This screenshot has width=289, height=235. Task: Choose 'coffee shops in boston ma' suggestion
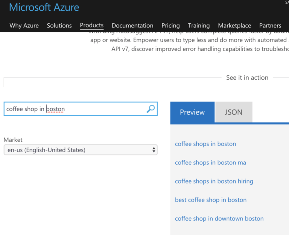tap(210, 163)
